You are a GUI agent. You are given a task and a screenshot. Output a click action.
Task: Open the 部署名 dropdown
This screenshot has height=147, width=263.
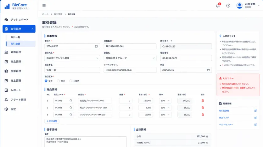(130, 58)
